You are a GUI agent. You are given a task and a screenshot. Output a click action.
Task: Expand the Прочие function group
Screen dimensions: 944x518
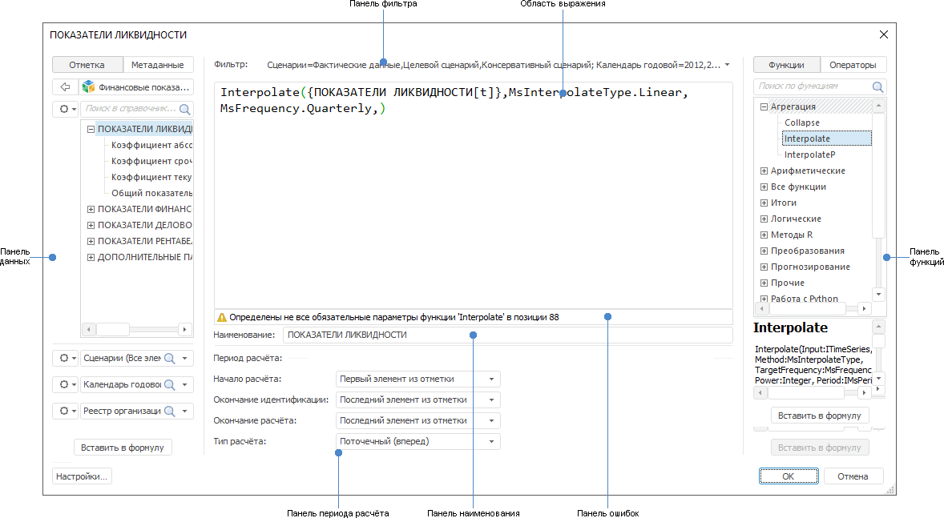(764, 283)
